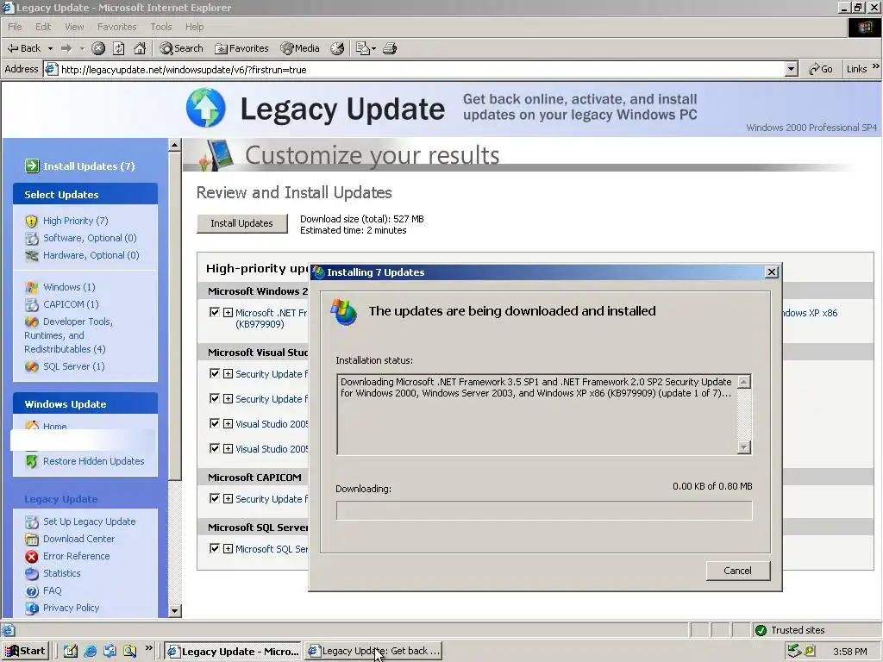Click the CAPICOM category icon

click(x=32, y=304)
